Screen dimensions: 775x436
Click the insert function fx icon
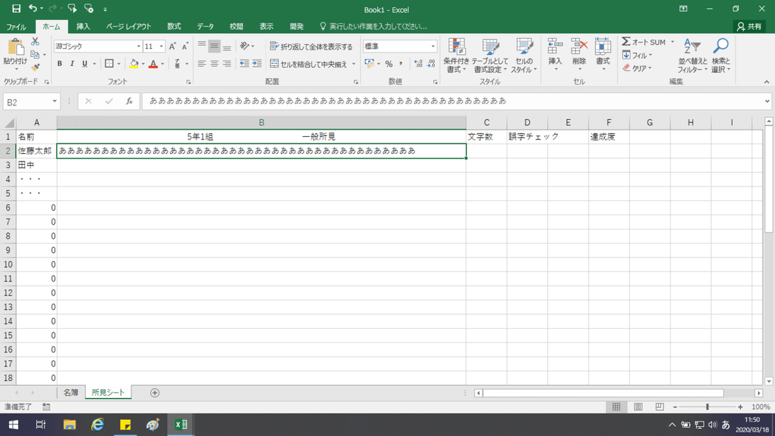129,101
